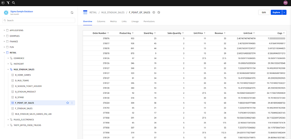The width and height of the screenshot is (291, 139).
Task: Select the Overview tab
Action: tap(88, 21)
